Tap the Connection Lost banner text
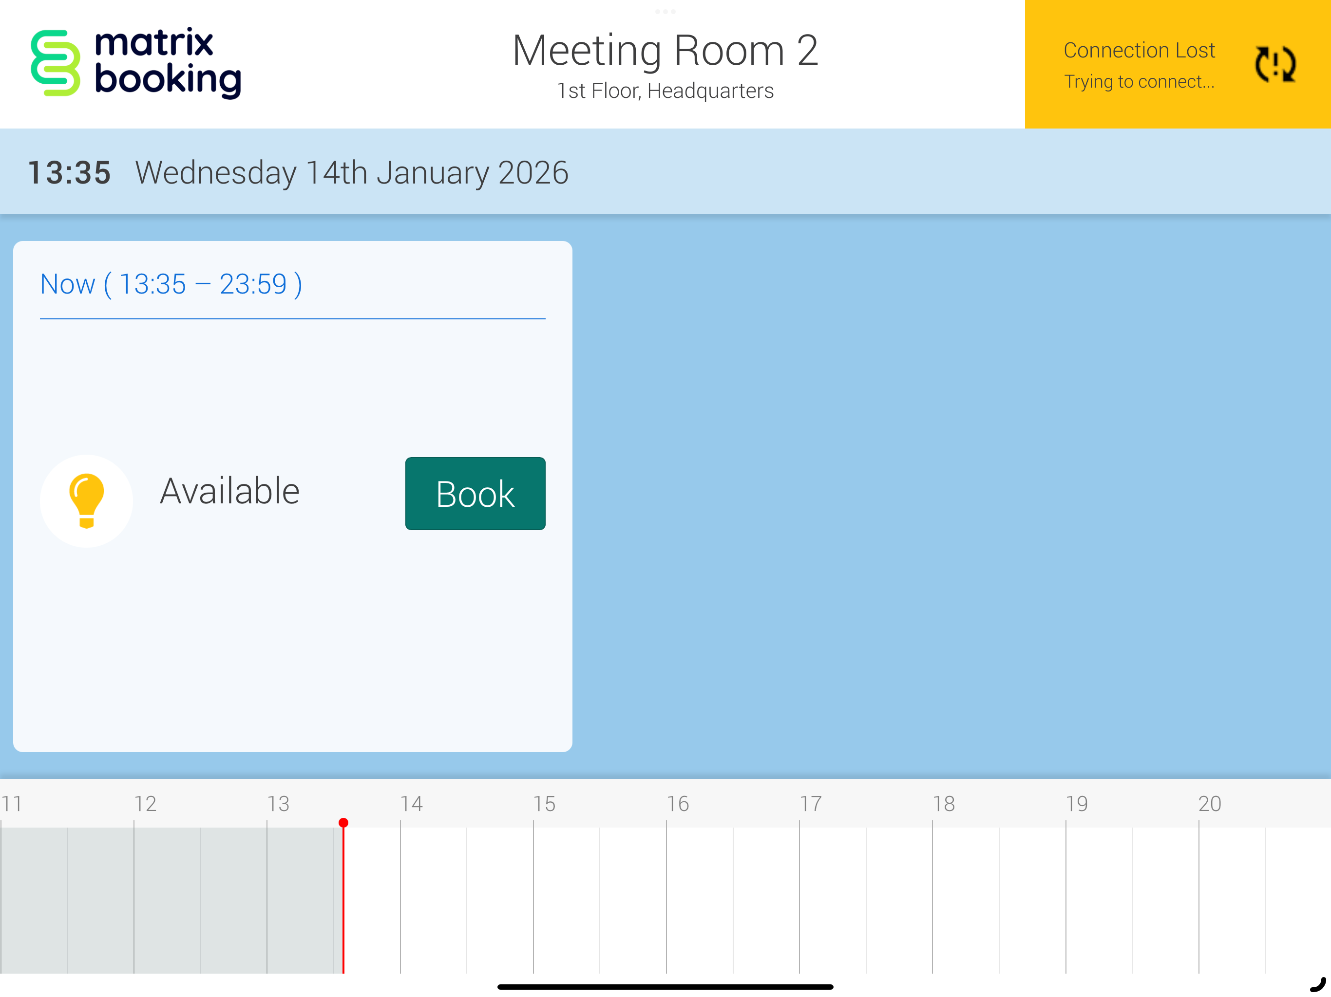The width and height of the screenshot is (1331, 997). [x=1139, y=51]
